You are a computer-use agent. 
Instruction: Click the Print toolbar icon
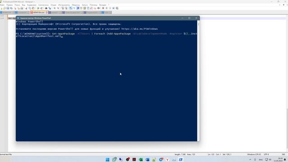click(x=22, y=8)
